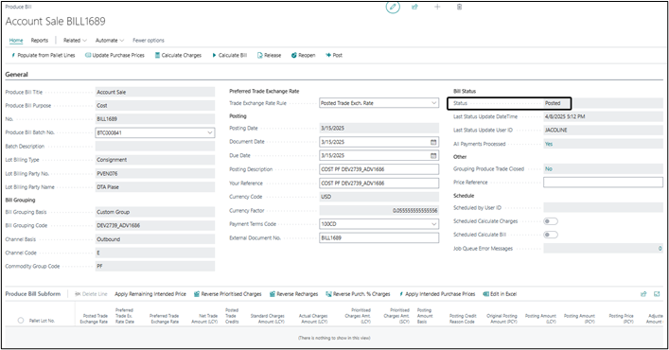Expand the Related menu
The width and height of the screenshot is (669, 350).
pyautogui.click(x=75, y=41)
